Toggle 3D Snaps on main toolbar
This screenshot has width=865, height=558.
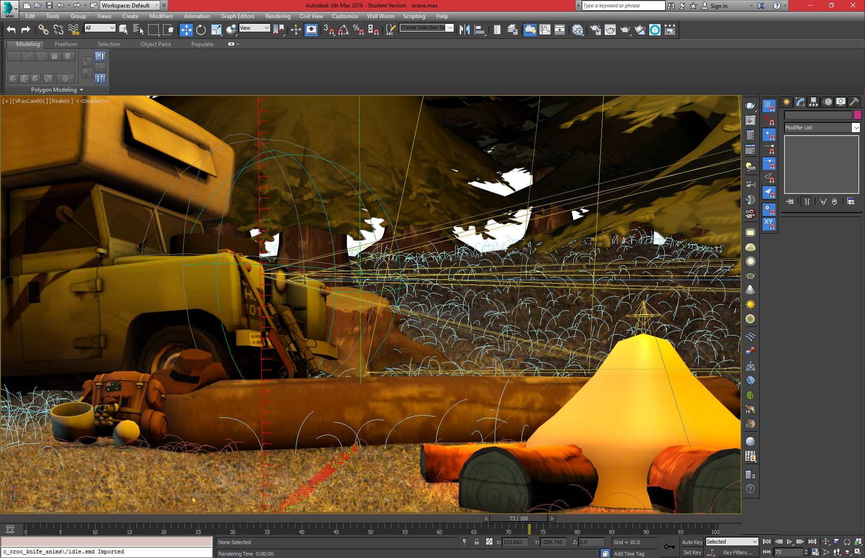point(329,30)
